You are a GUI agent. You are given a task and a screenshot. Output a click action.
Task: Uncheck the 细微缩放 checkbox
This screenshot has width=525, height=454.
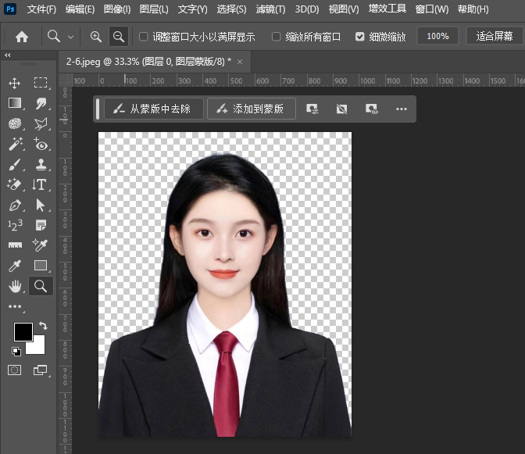[x=359, y=37]
